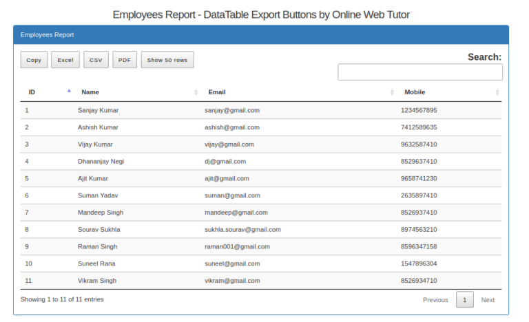Screen dimensions: 529x322
Task: Generate a PDF with the PDF button
Action: 125,60
